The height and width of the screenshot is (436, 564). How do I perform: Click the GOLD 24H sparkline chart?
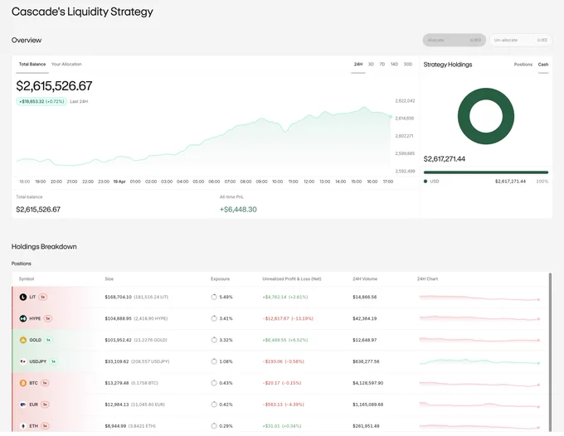479,340
